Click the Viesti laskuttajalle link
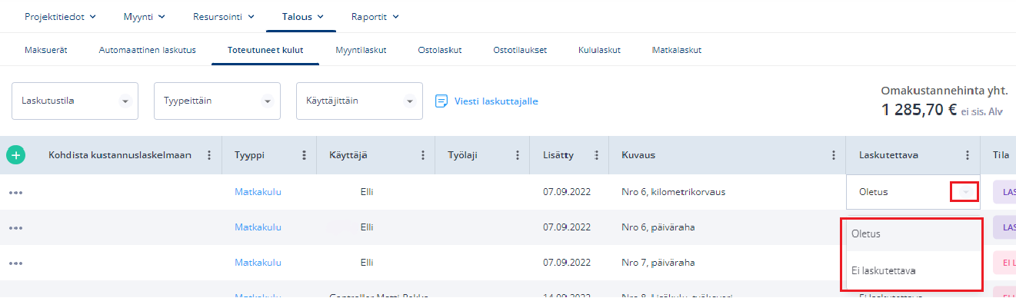The image size is (1016, 298). [496, 101]
